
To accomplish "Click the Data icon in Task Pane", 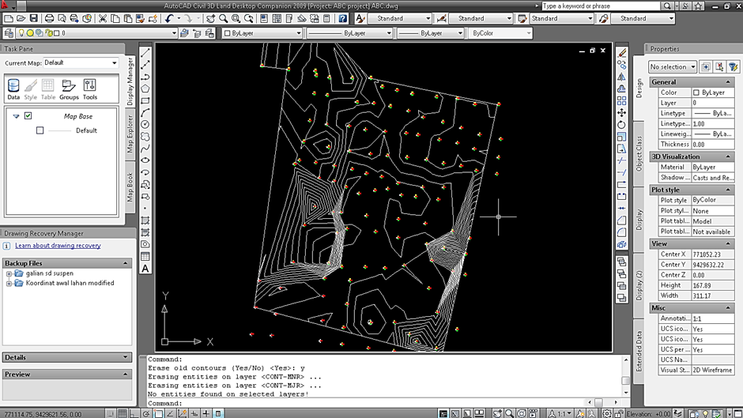I will [x=13, y=89].
